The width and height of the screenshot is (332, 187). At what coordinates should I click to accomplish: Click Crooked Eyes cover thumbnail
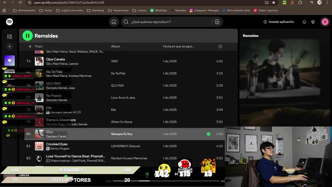point(39,146)
